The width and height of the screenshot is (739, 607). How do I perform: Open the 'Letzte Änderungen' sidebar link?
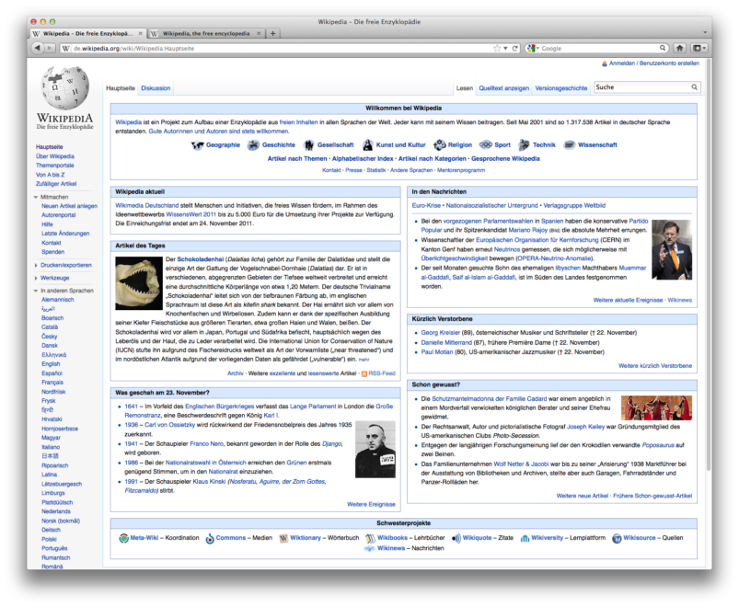(65, 234)
